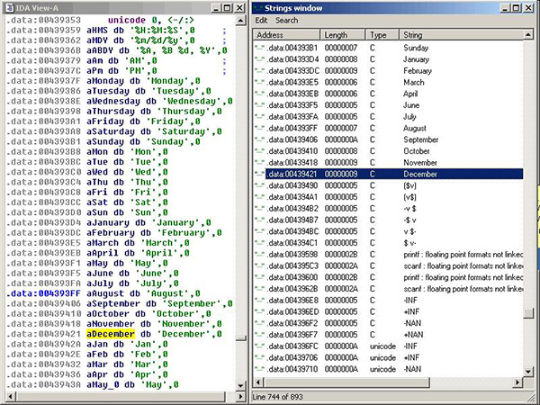
Task: Click the scroll-right arrow in Strings window
Action: pyautogui.click(x=517, y=382)
